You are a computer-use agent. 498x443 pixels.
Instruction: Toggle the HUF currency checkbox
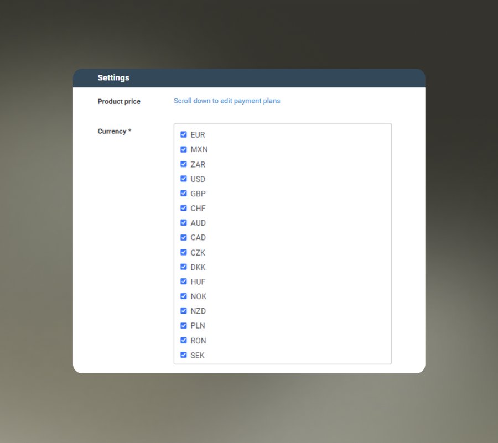pyautogui.click(x=184, y=281)
